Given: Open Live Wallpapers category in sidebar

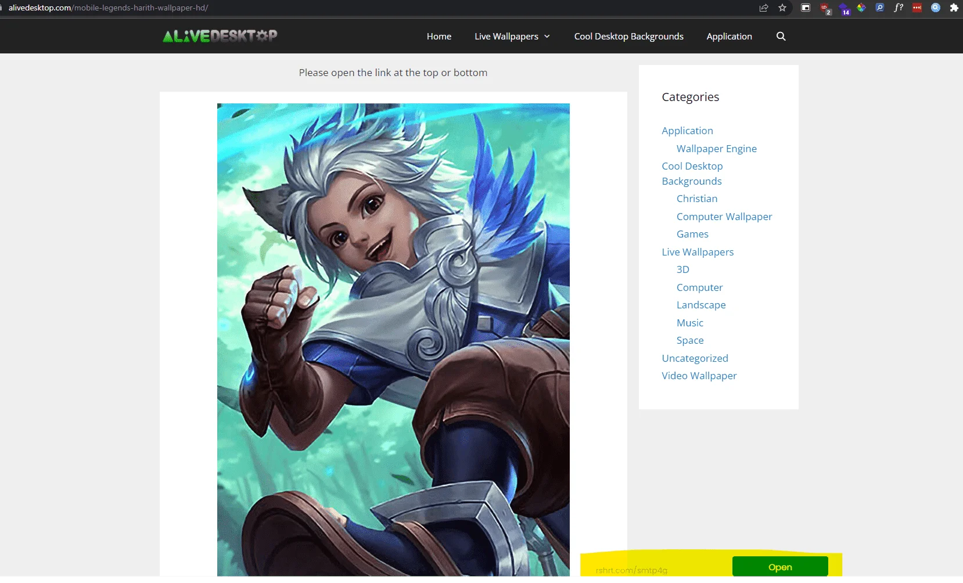Looking at the screenshot, I should (698, 252).
